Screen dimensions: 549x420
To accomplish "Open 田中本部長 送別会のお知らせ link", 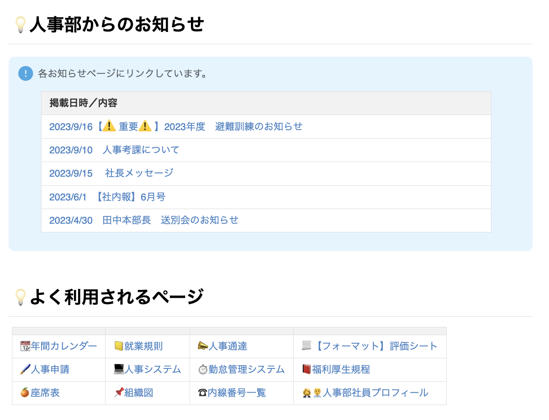I will pyautogui.click(x=144, y=220).
